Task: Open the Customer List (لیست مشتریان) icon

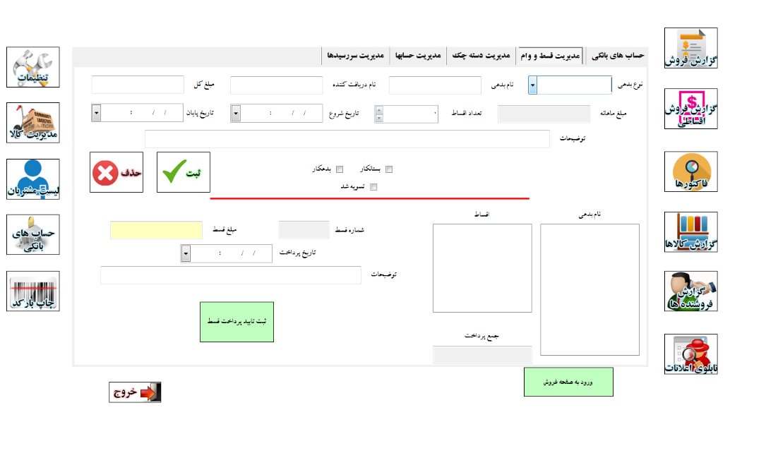Action: (33, 179)
